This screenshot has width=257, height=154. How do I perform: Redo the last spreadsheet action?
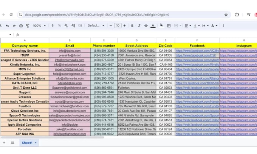(x=14, y=26)
